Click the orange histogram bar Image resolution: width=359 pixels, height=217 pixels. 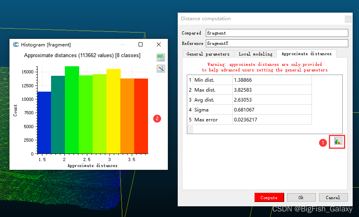(x=127, y=116)
